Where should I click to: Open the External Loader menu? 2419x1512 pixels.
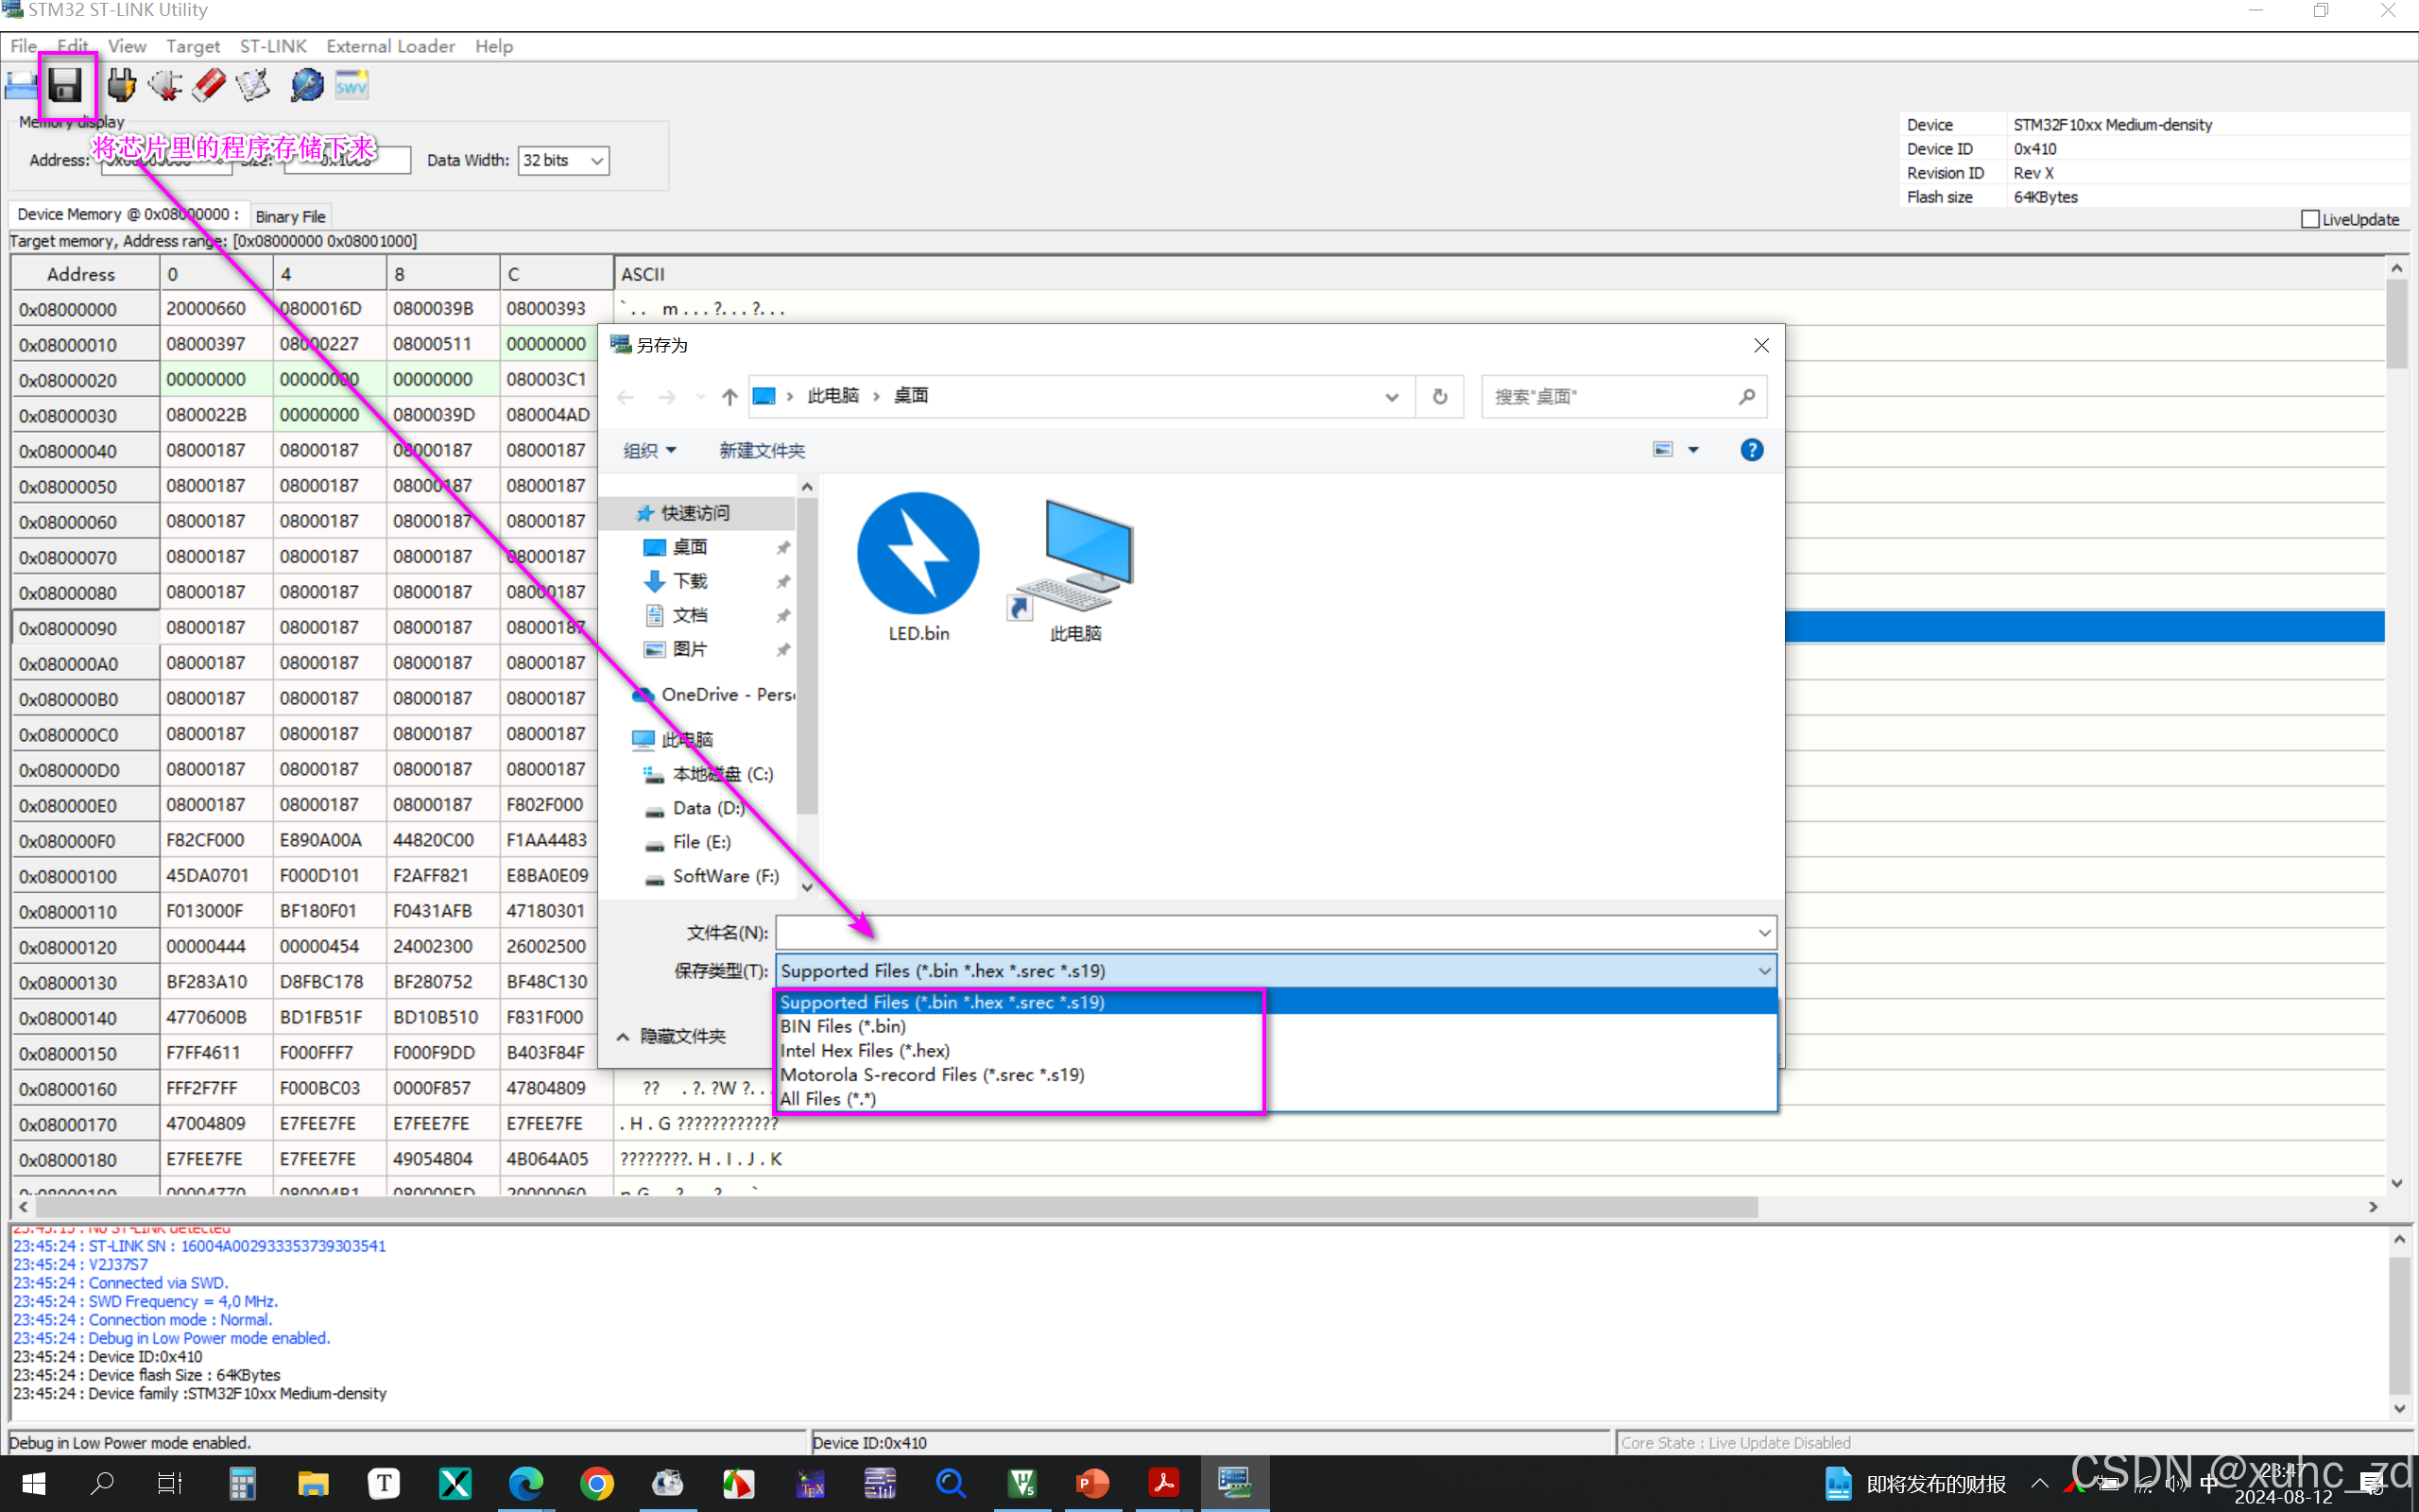point(391,46)
